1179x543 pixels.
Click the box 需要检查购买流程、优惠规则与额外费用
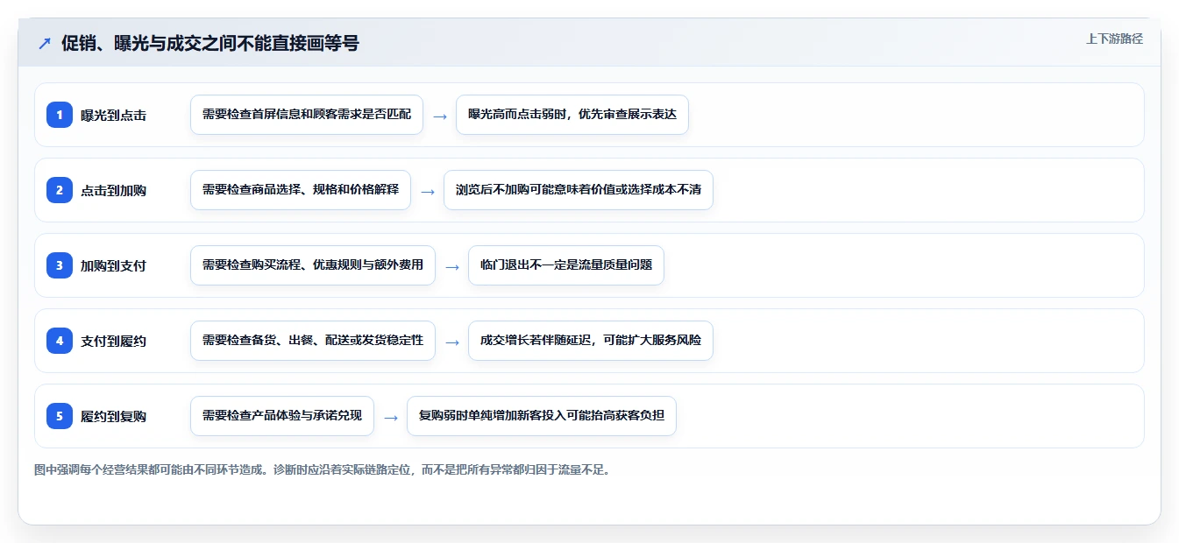[313, 265]
